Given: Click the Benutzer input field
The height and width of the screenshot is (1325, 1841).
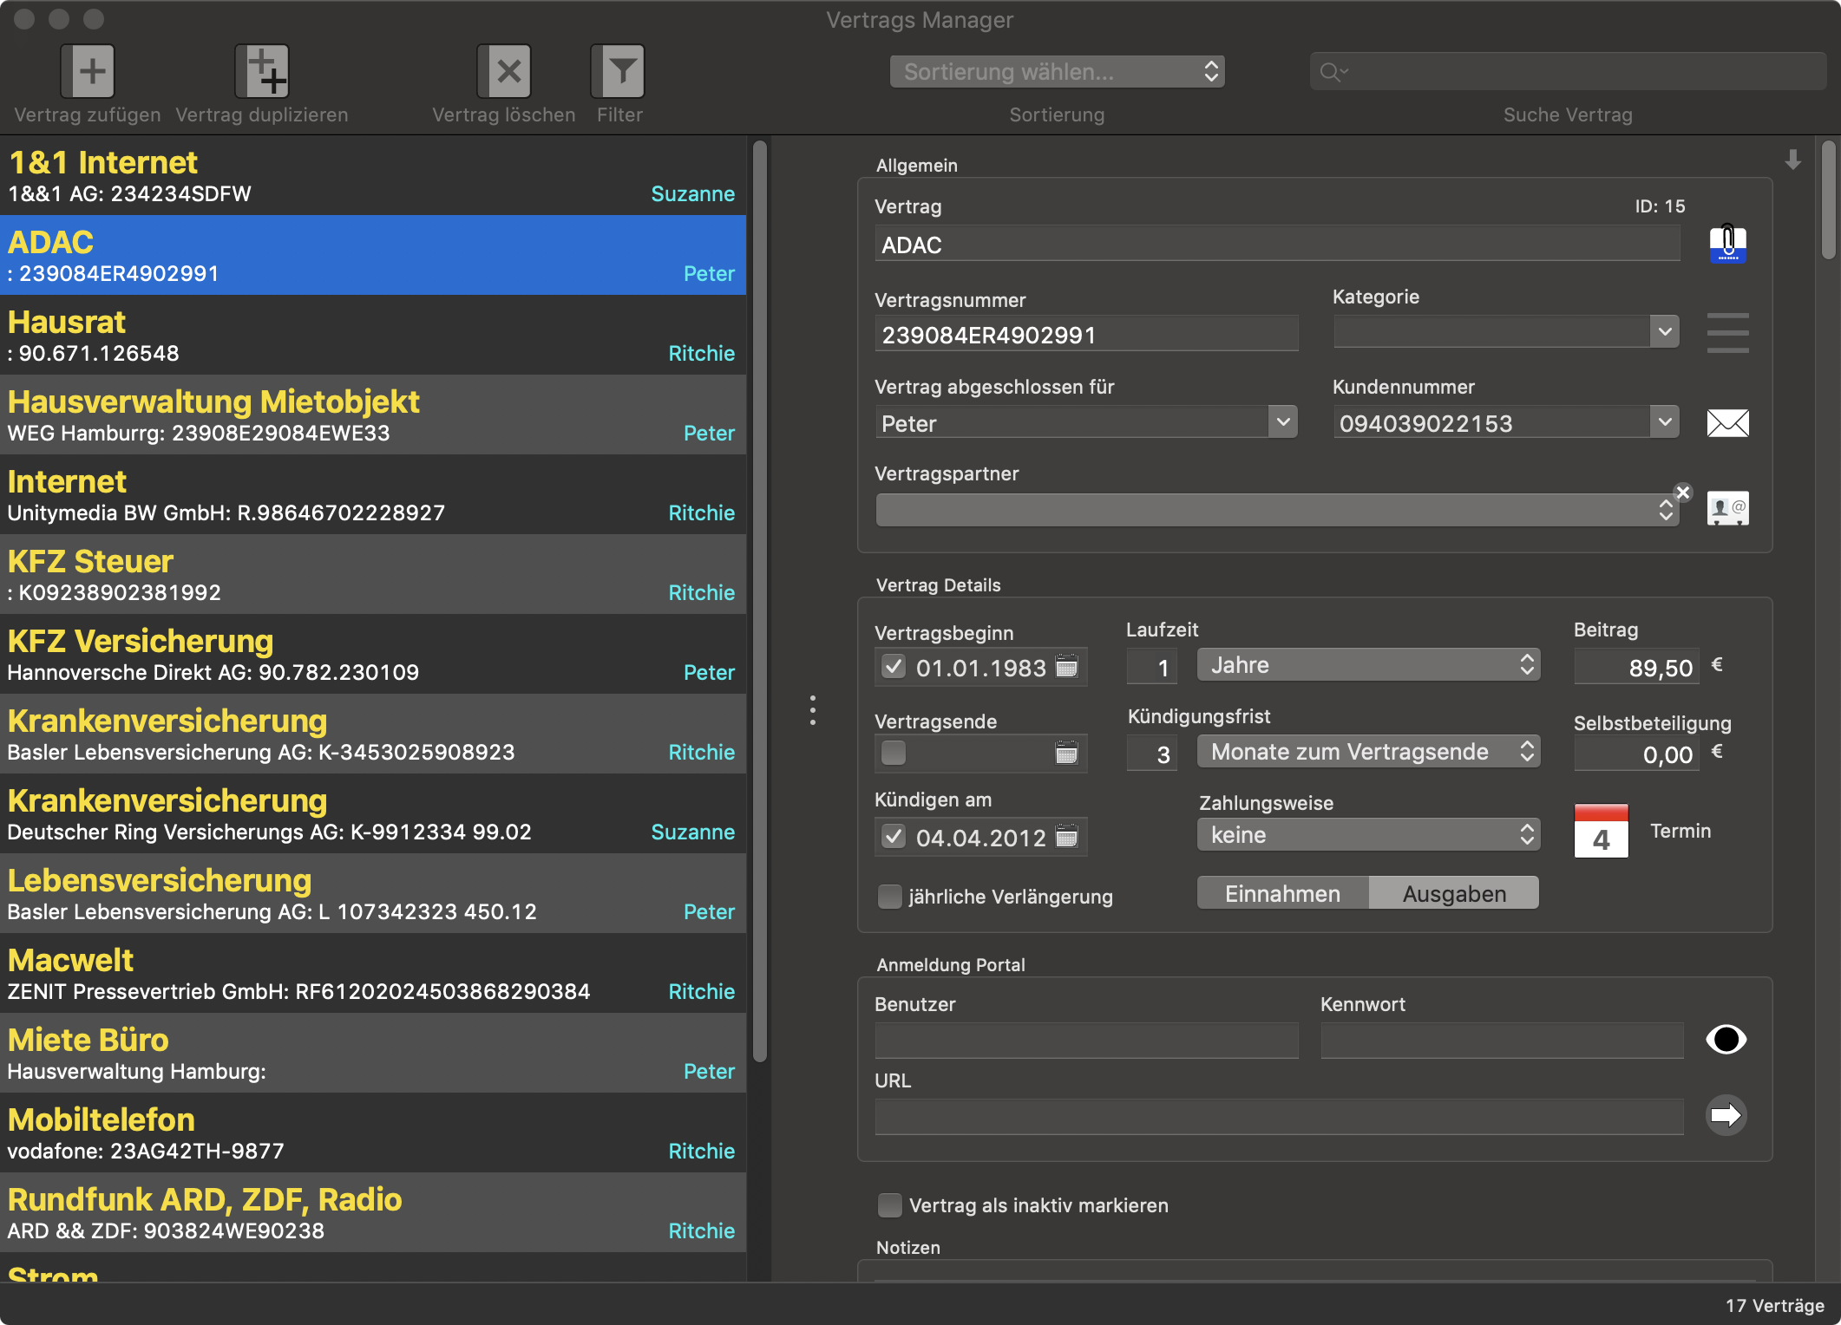Looking at the screenshot, I should click(x=1086, y=1041).
